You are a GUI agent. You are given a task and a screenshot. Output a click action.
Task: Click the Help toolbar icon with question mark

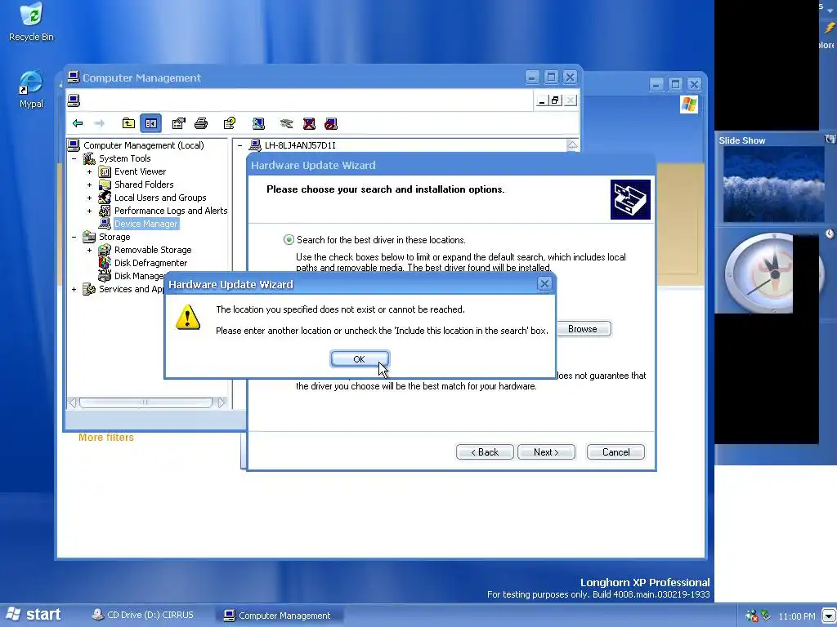pos(230,124)
